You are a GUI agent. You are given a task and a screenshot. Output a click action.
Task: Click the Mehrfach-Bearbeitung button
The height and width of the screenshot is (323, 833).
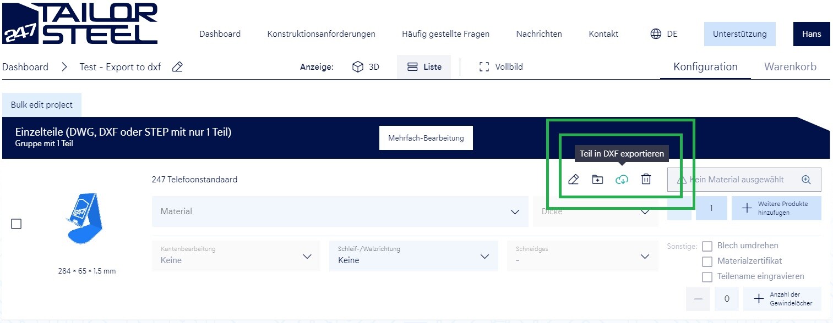[x=426, y=138]
